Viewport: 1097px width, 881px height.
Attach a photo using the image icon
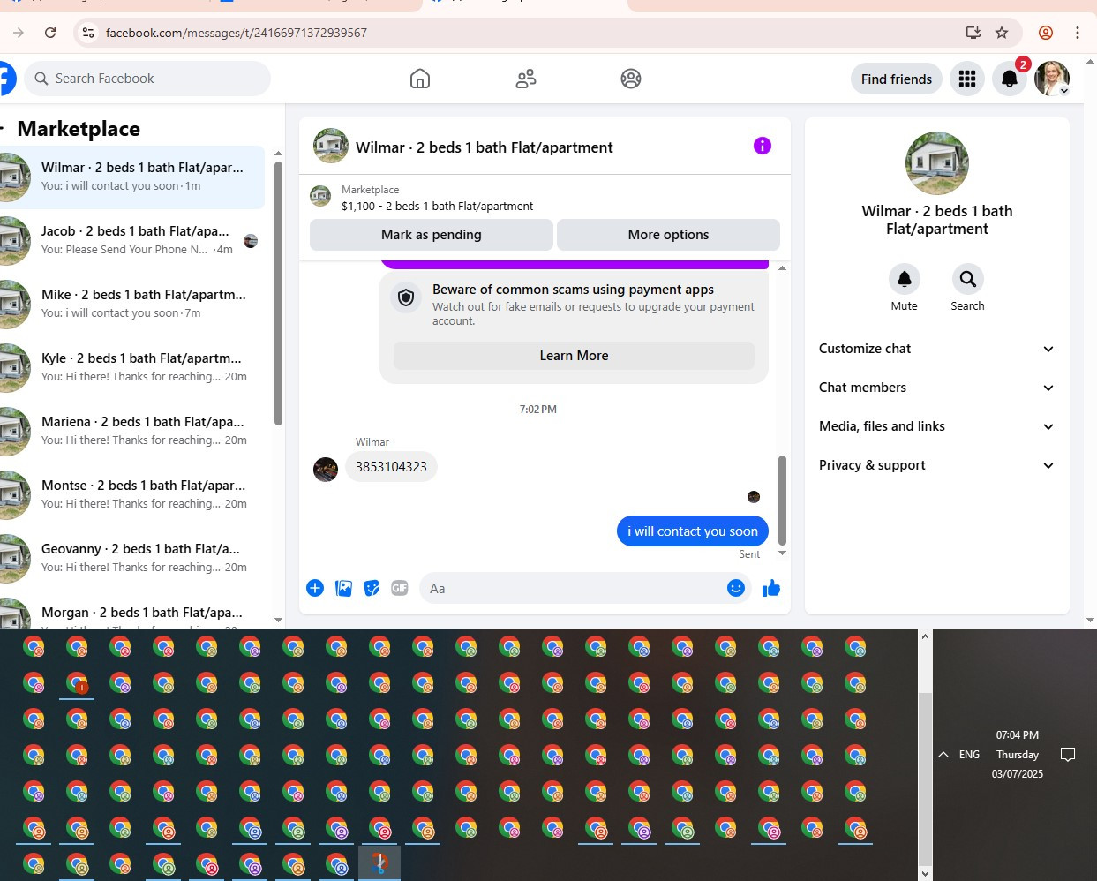(x=343, y=588)
